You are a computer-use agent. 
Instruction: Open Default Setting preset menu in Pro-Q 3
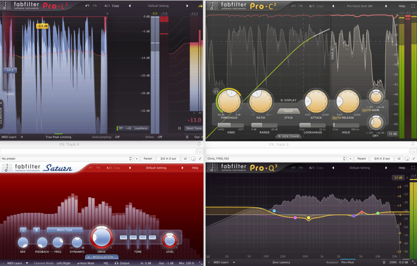(360, 168)
